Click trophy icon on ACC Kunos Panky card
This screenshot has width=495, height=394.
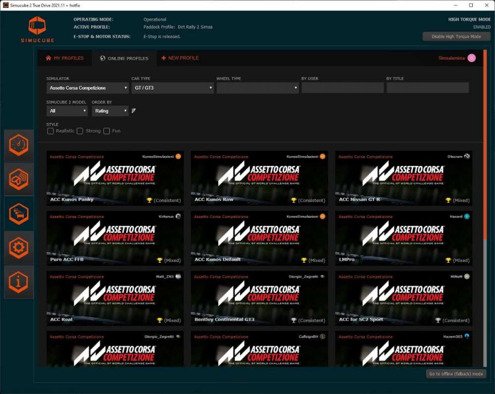[149, 200]
